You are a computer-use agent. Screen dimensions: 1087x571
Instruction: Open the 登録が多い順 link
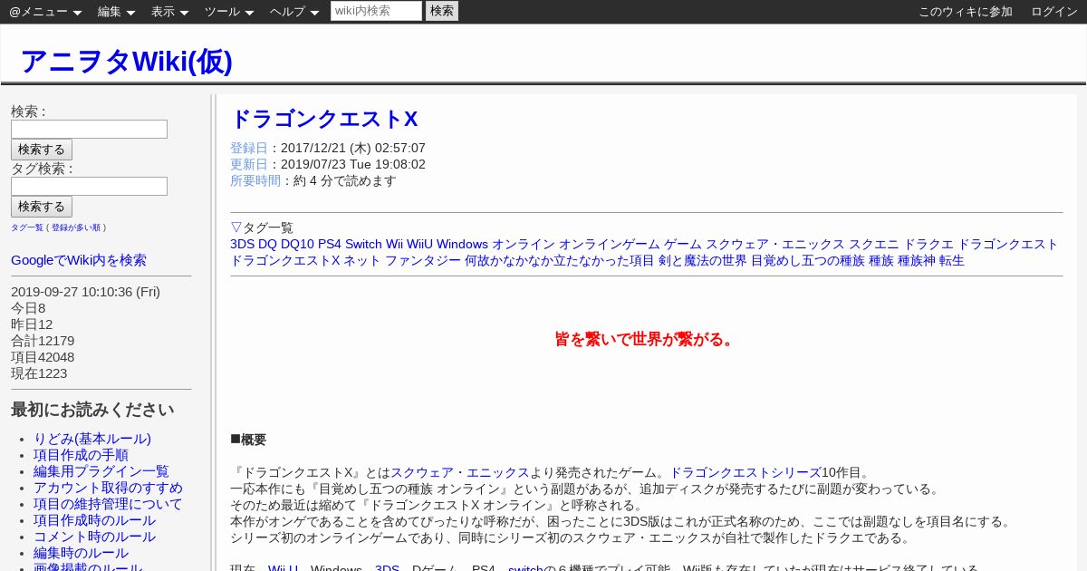[x=76, y=227]
